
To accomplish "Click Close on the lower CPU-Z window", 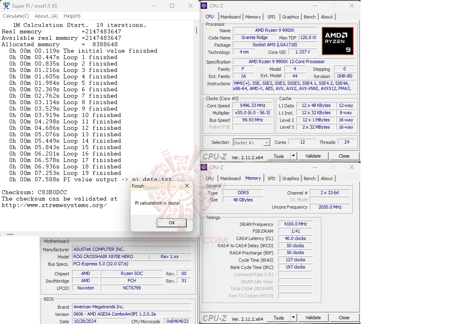I will click(x=344, y=318).
